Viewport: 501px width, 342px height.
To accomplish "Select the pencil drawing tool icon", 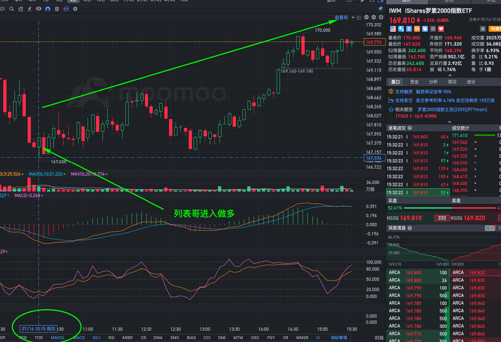I will (x=30, y=9).
